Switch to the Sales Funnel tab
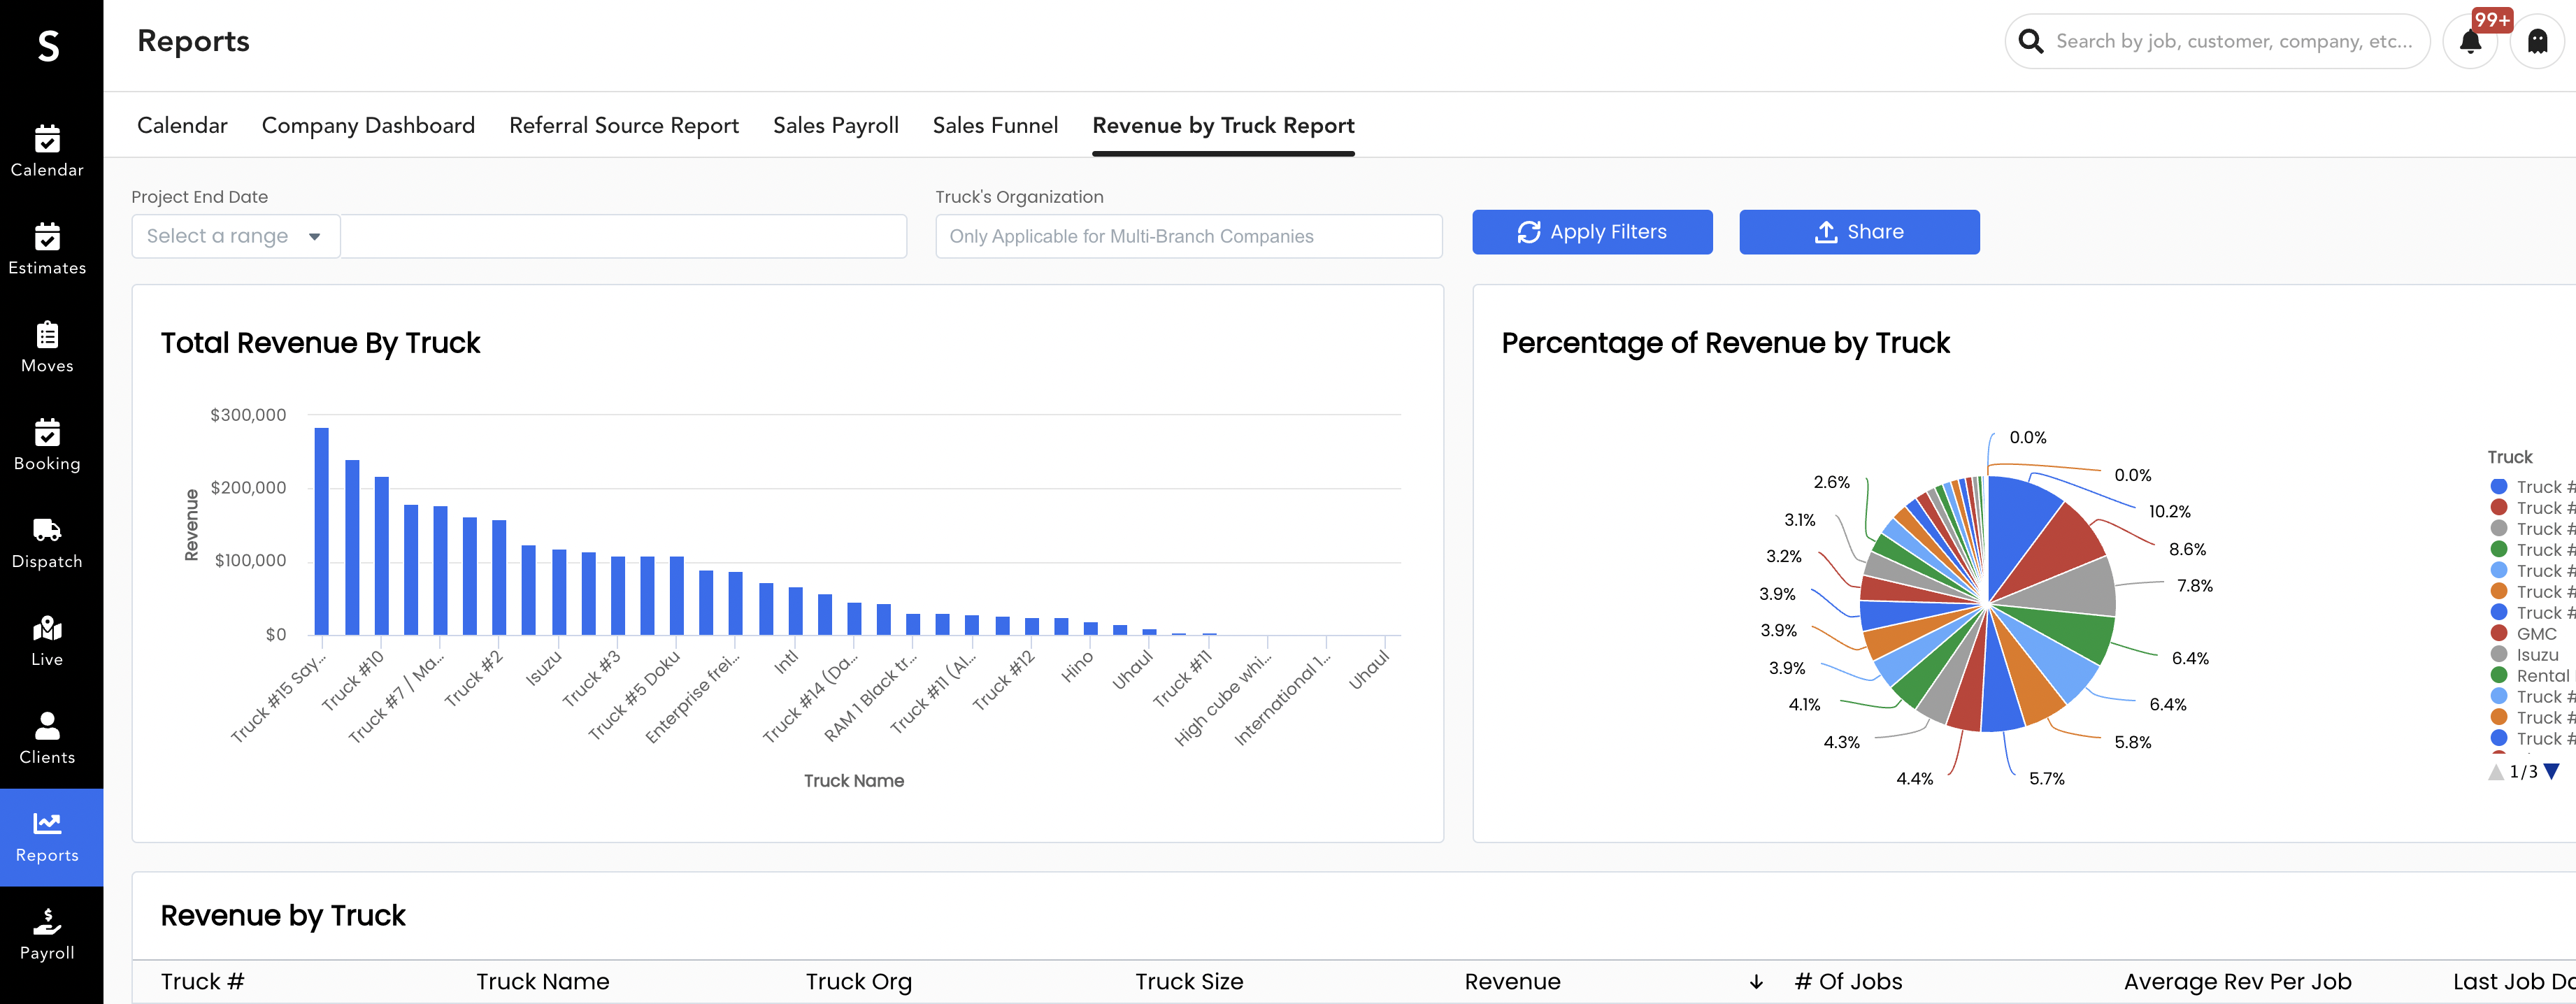The height and width of the screenshot is (1004, 2576). 995,126
